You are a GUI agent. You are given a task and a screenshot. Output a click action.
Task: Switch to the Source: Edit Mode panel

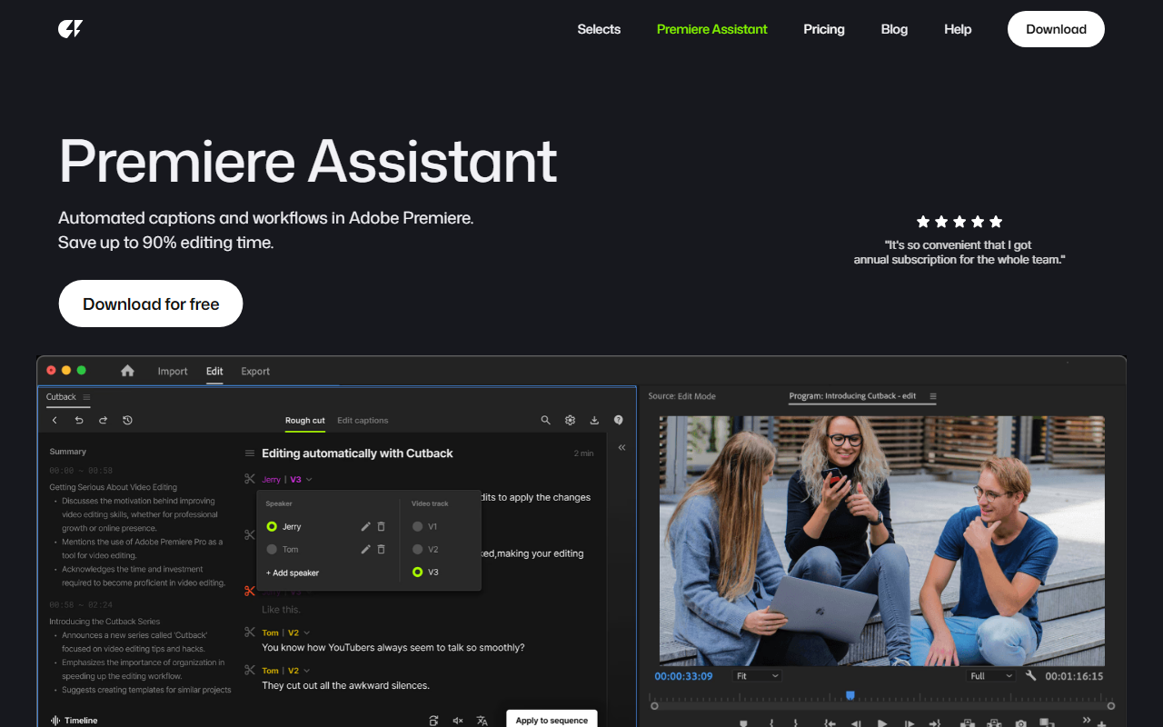(682, 396)
